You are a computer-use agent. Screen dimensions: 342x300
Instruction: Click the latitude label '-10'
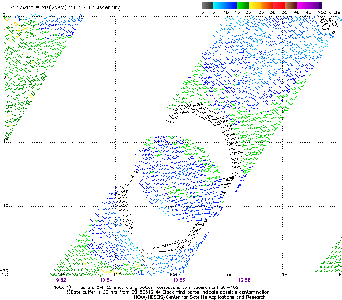[4, 141]
